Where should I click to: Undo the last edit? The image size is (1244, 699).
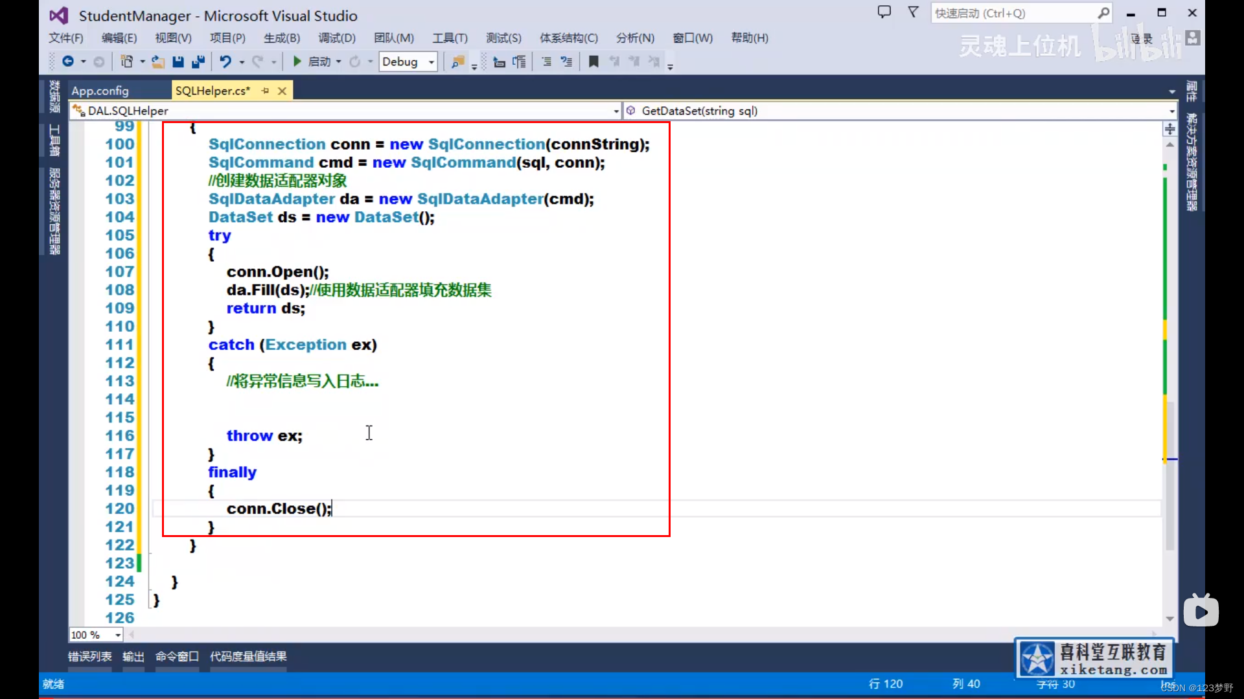pos(225,62)
